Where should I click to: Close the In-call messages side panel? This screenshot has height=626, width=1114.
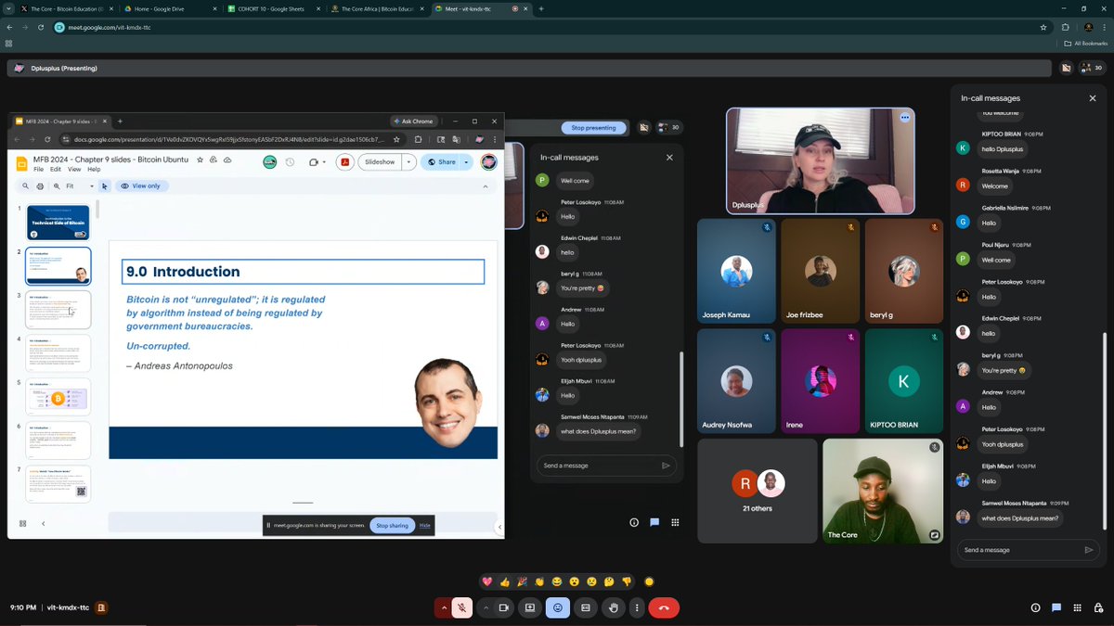coord(1092,98)
